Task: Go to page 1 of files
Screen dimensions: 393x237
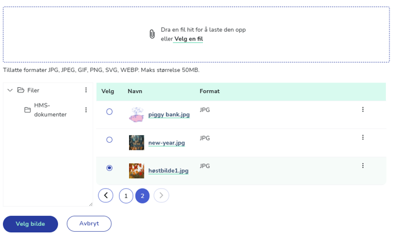Action: pyautogui.click(x=126, y=196)
